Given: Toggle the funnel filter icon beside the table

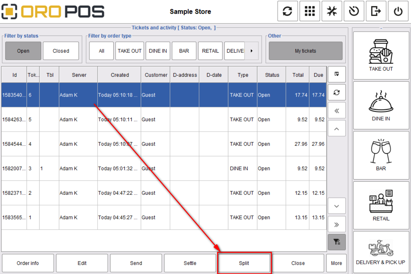Looking at the screenshot, I should 337,242.
